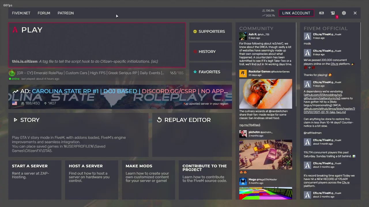Open the SUPPORTERS section
Screen dimensions: 369x207
tap(210, 31)
